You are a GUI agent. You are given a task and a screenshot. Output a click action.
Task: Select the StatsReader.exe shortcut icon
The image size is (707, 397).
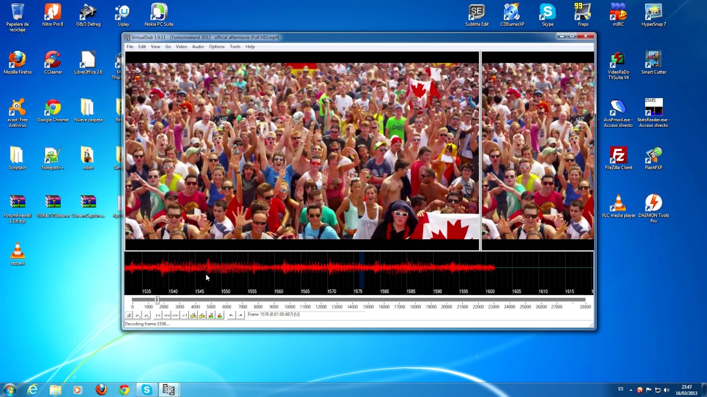(653, 114)
